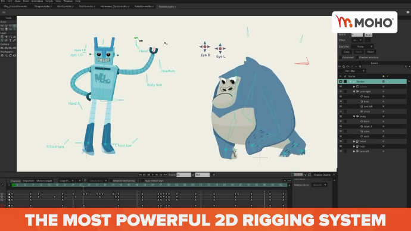Open the Animation menu
This screenshot has height=231, width=411.
tap(37, 1)
